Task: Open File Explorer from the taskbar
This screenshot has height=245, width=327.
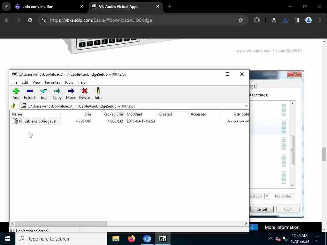Action: pyautogui.click(x=116, y=239)
